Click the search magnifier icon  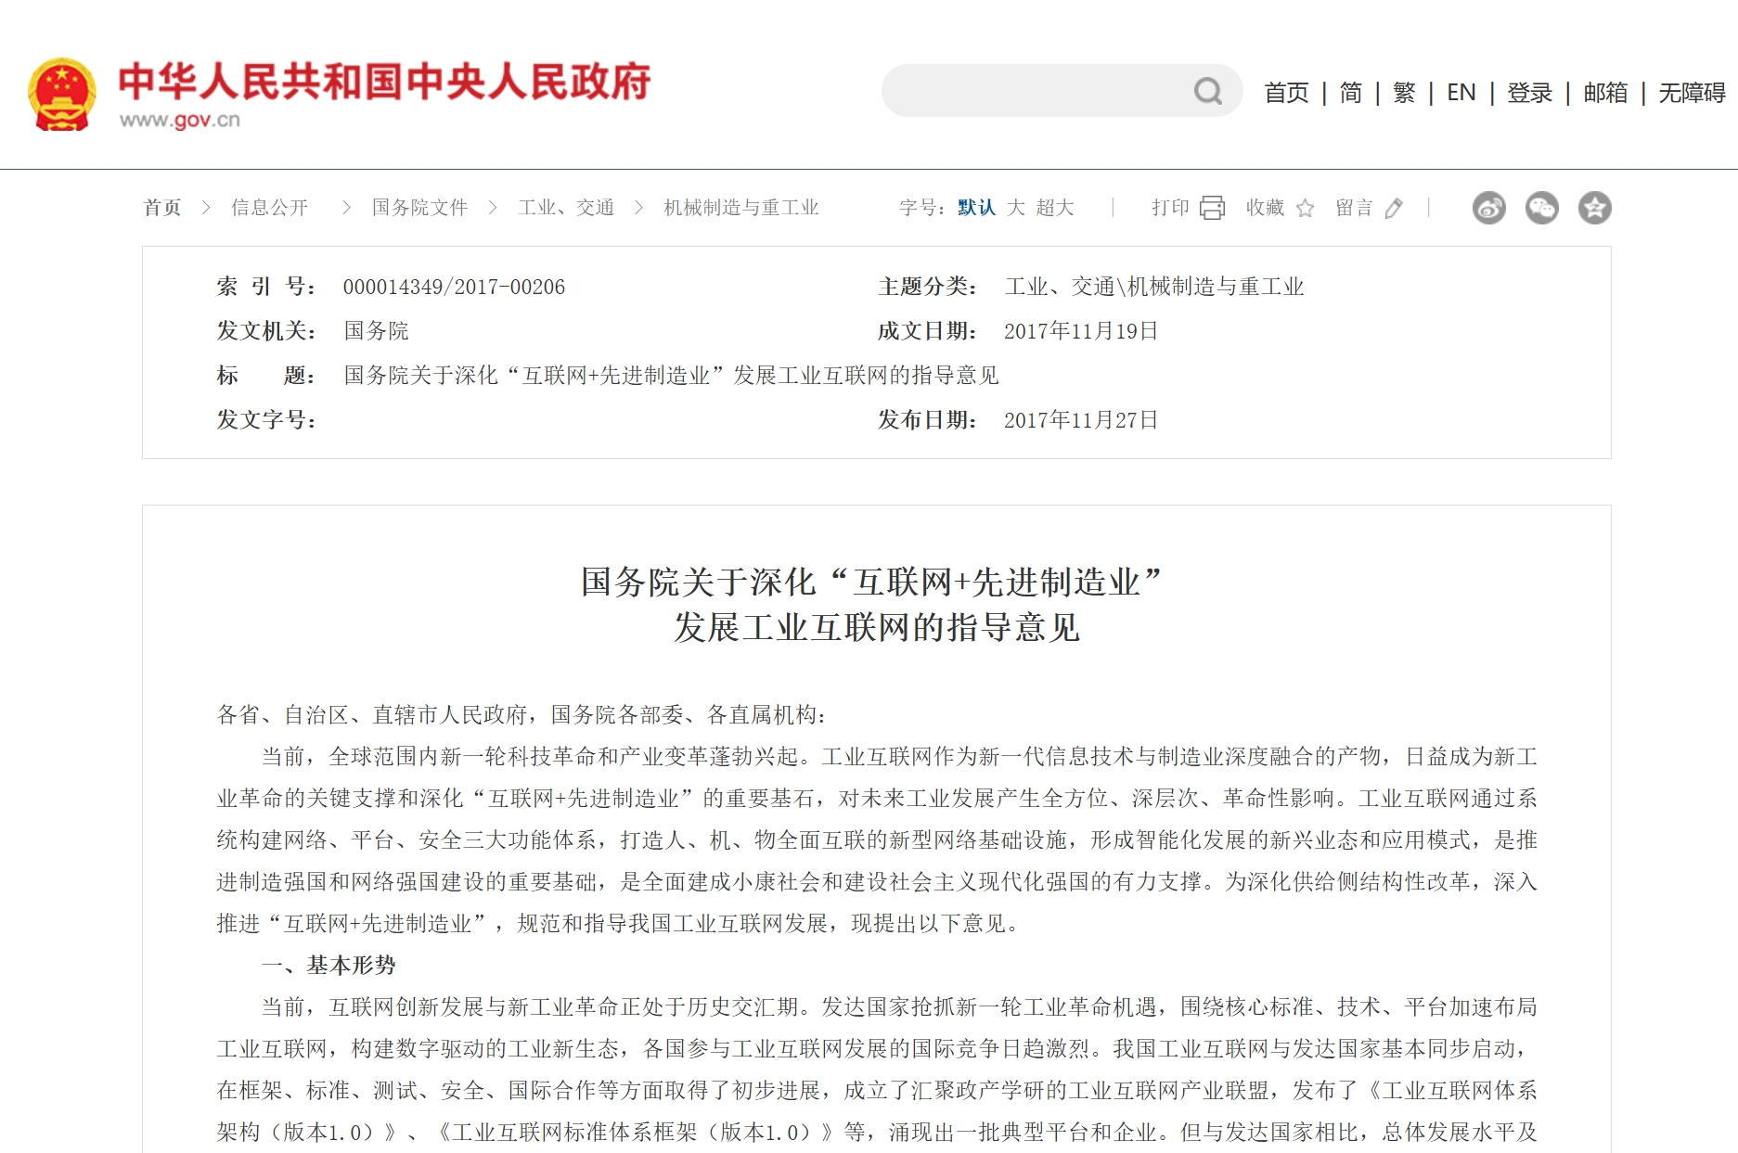click(x=1207, y=91)
